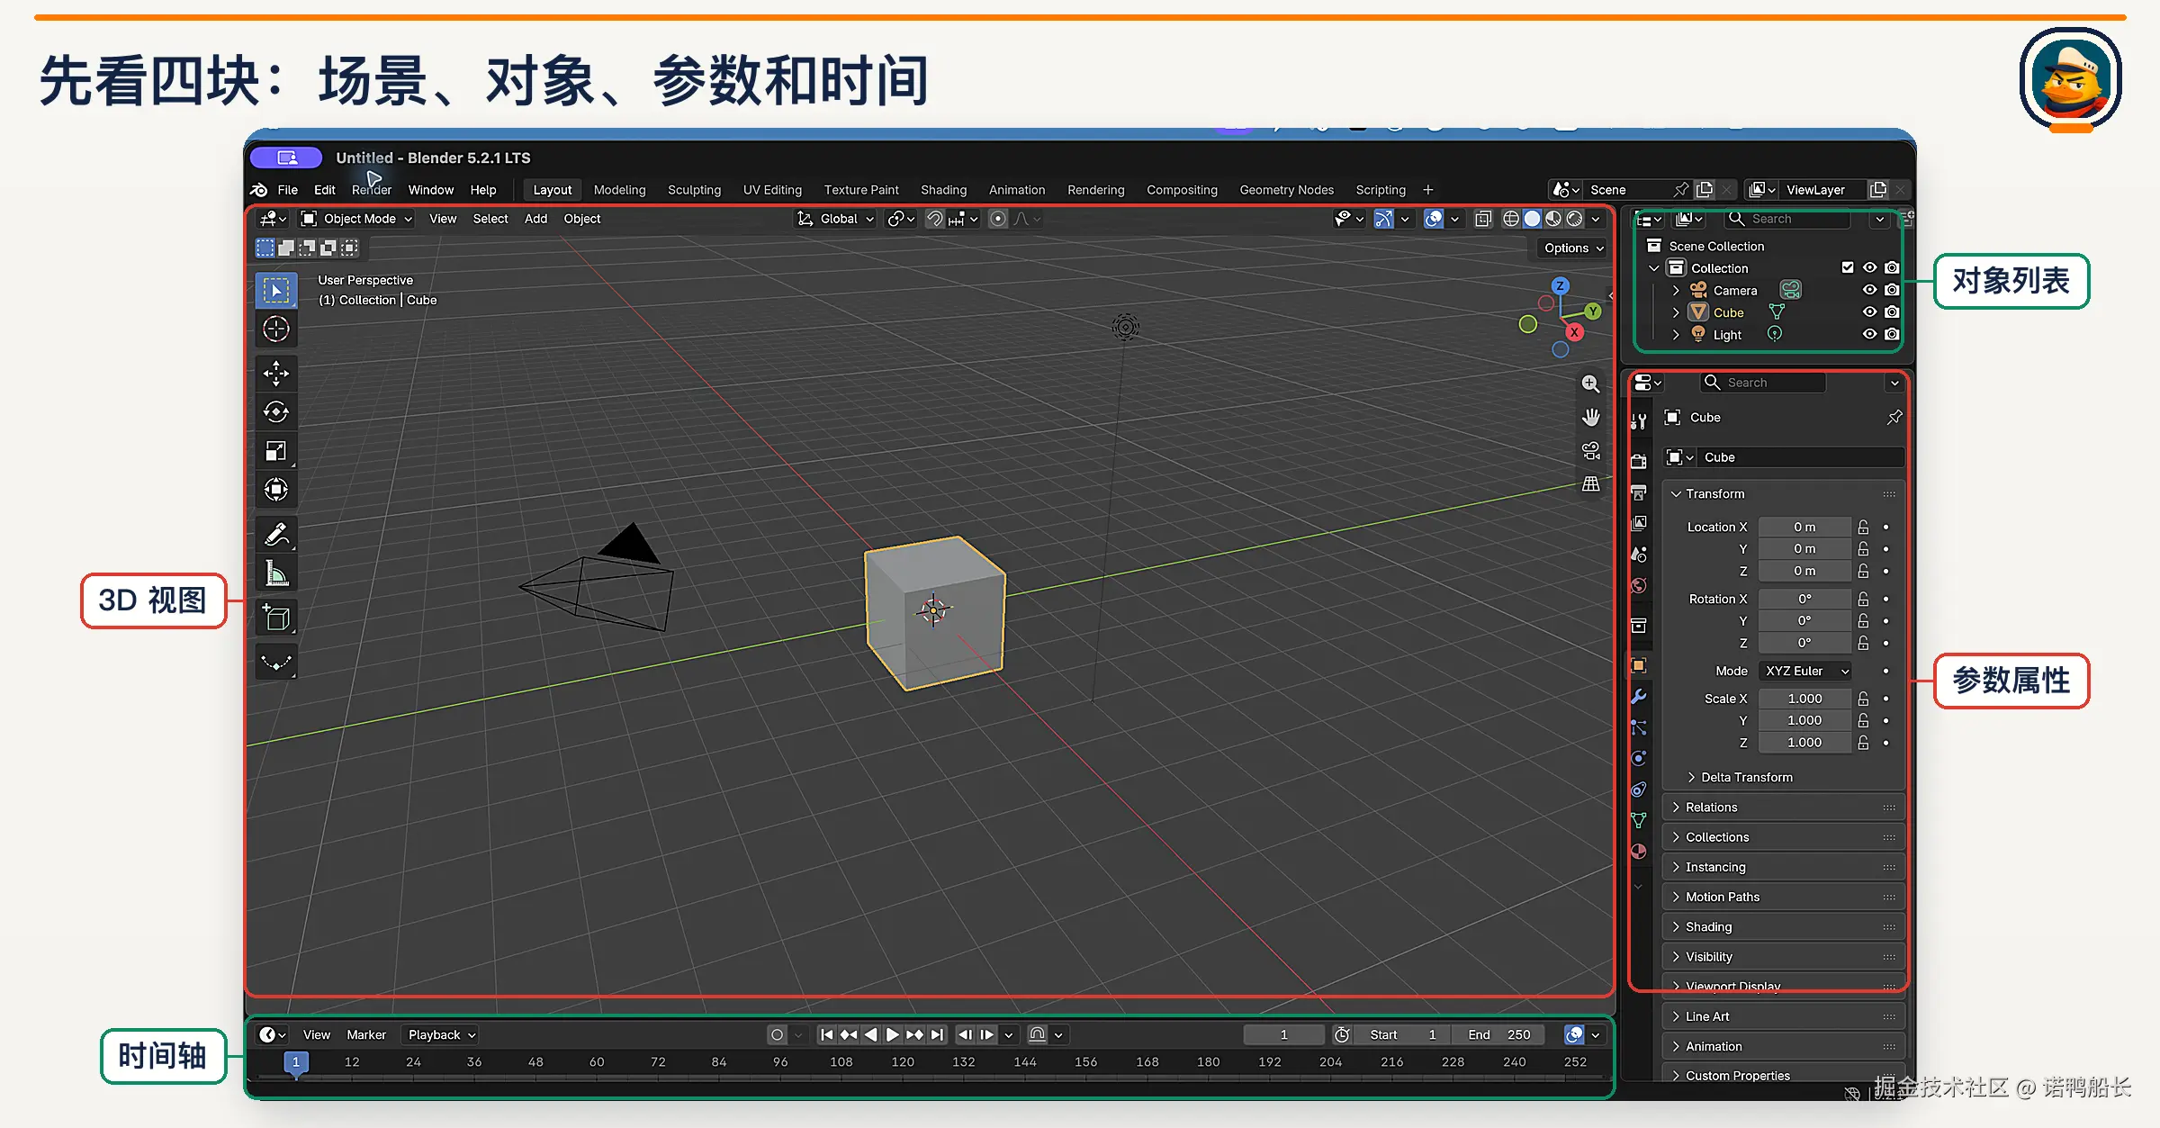Image resolution: width=2160 pixels, height=1128 pixels.
Task: Activate the Annotate pencil tool
Action: pos(276,535)
